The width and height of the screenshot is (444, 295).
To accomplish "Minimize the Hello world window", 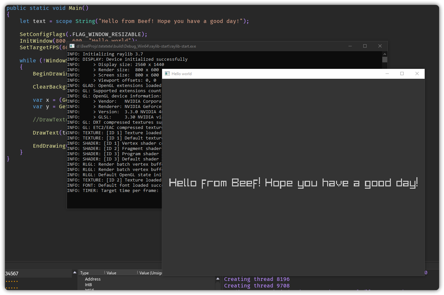I will [387, 74].
